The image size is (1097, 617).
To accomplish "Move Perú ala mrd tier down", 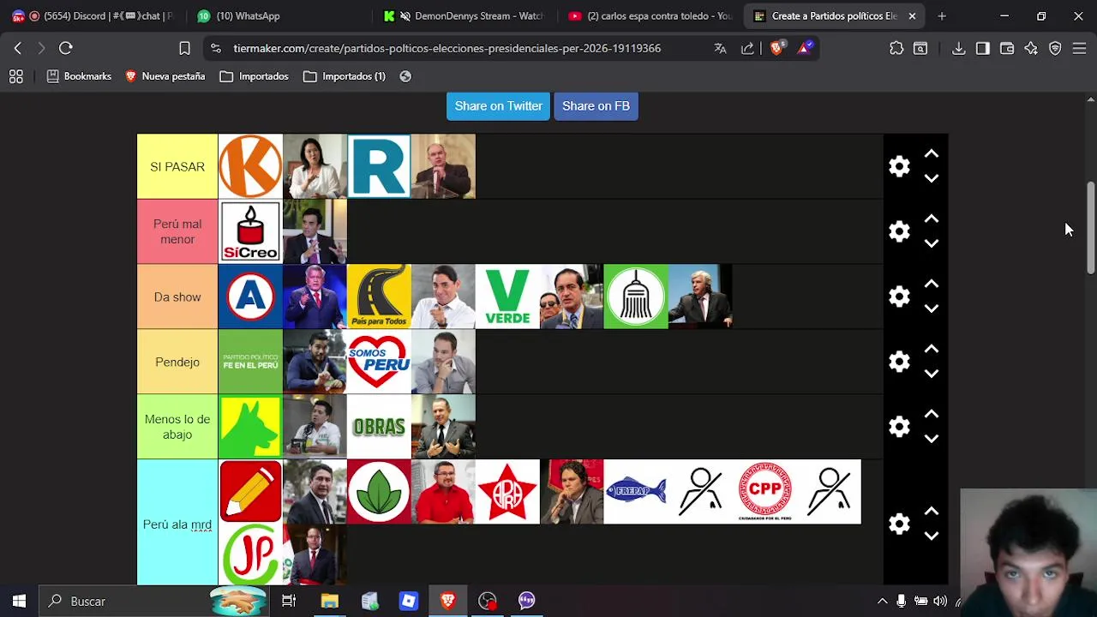I will pyautogui.click(x=932, y=536).
